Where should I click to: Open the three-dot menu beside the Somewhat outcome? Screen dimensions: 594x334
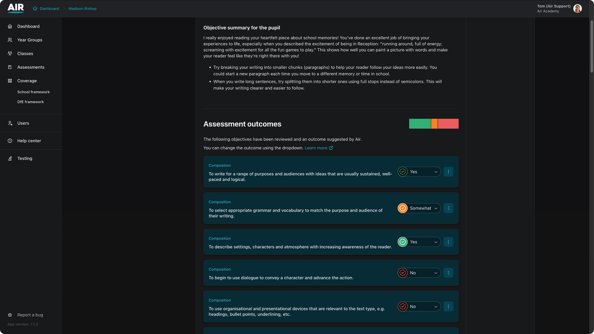(x=448, y=208)
